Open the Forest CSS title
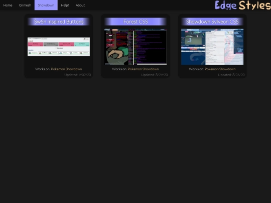 135,22
